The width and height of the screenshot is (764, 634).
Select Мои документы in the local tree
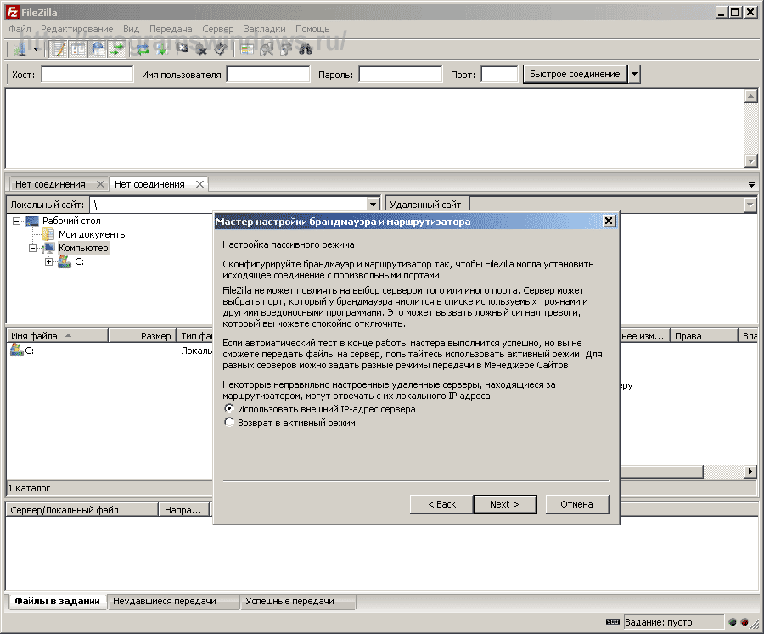click(x=93, y=234)
